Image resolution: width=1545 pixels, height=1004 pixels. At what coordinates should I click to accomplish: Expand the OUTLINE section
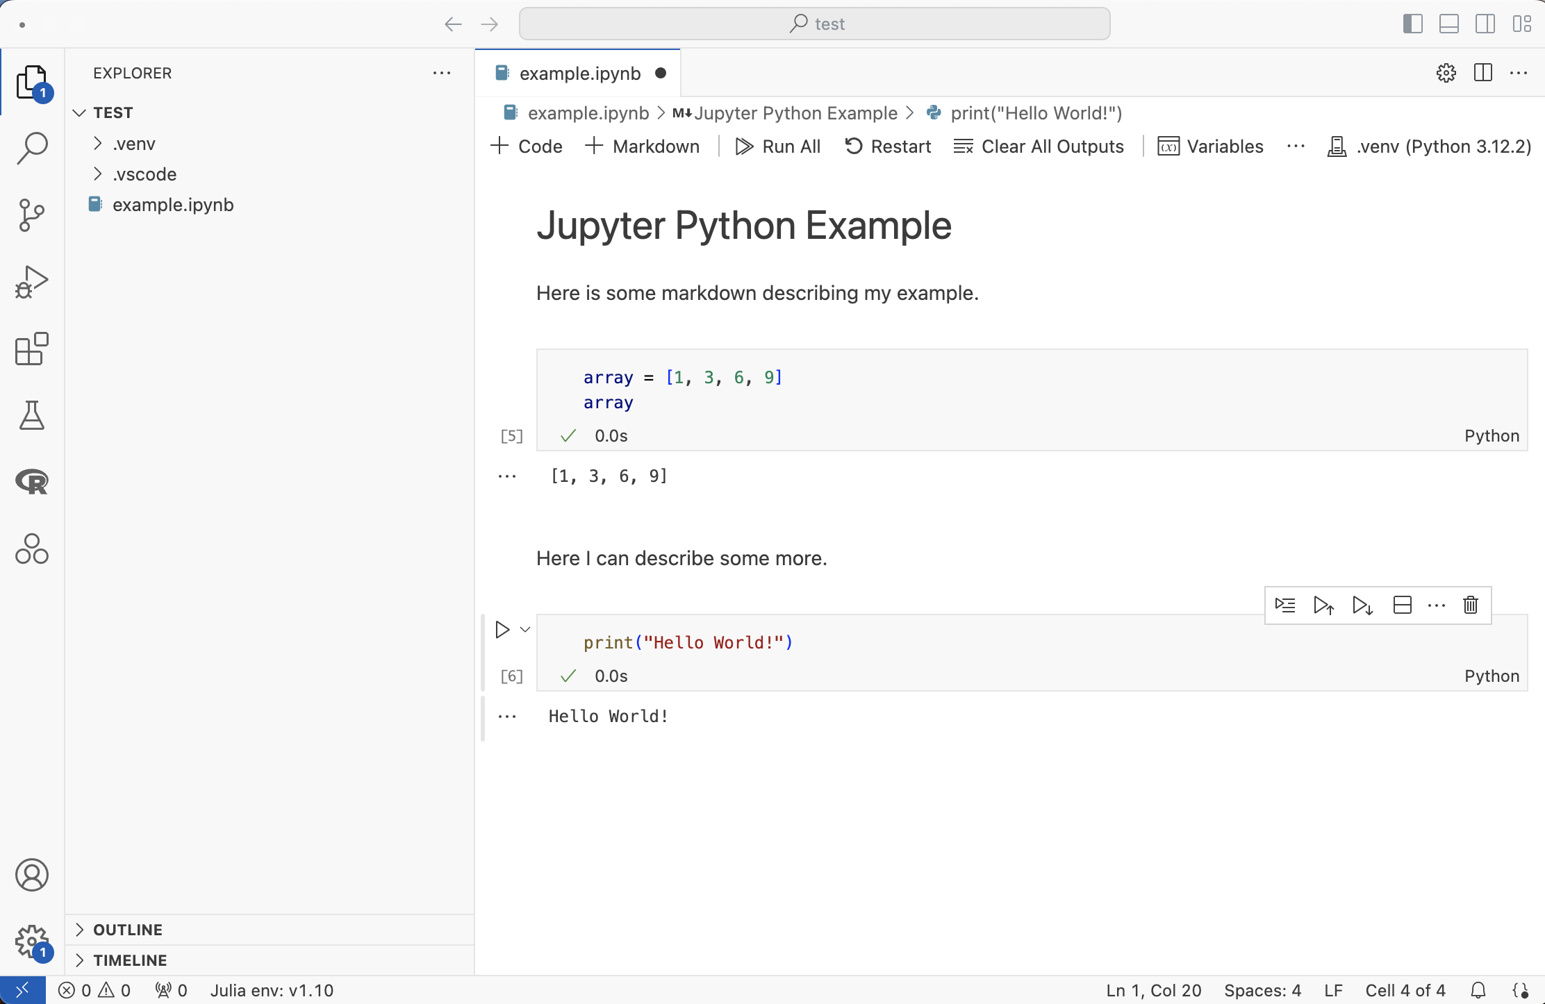[x=128, y=930]
